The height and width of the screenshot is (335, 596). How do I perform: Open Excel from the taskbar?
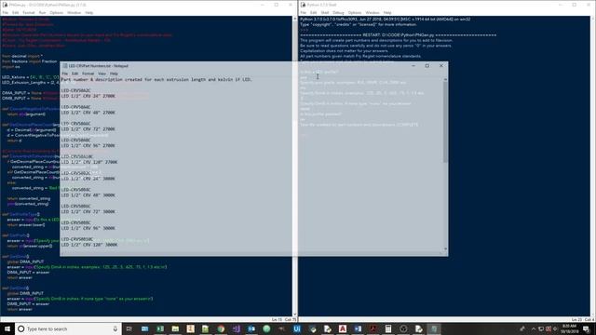160,328
